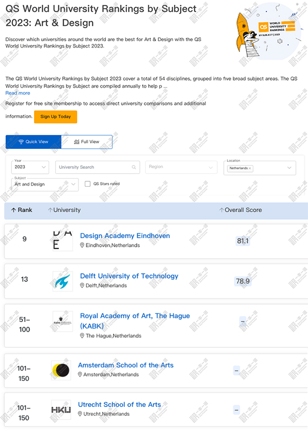Click the Sign Up Today button

click(x=56, y=116)
